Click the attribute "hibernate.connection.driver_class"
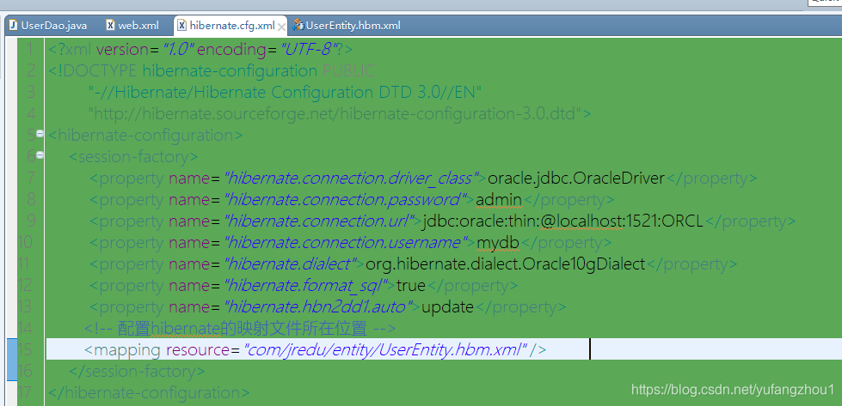Screen dimensions: 842x406 pos(351,178)
